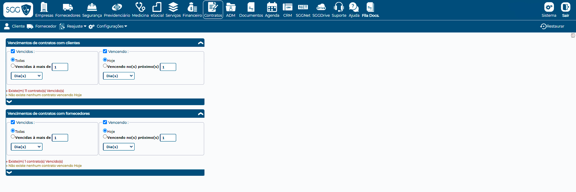Screen dimensions: 576x192
Task: Open the Financeiro money bag icon
Action: [x=192, y=7]
